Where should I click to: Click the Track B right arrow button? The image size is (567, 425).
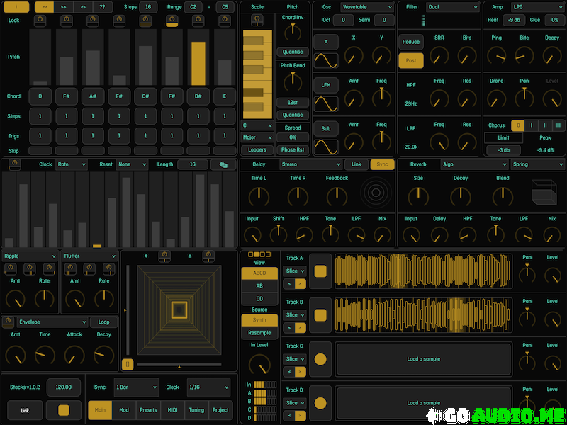pyautogui.click(x=301, y=327)
